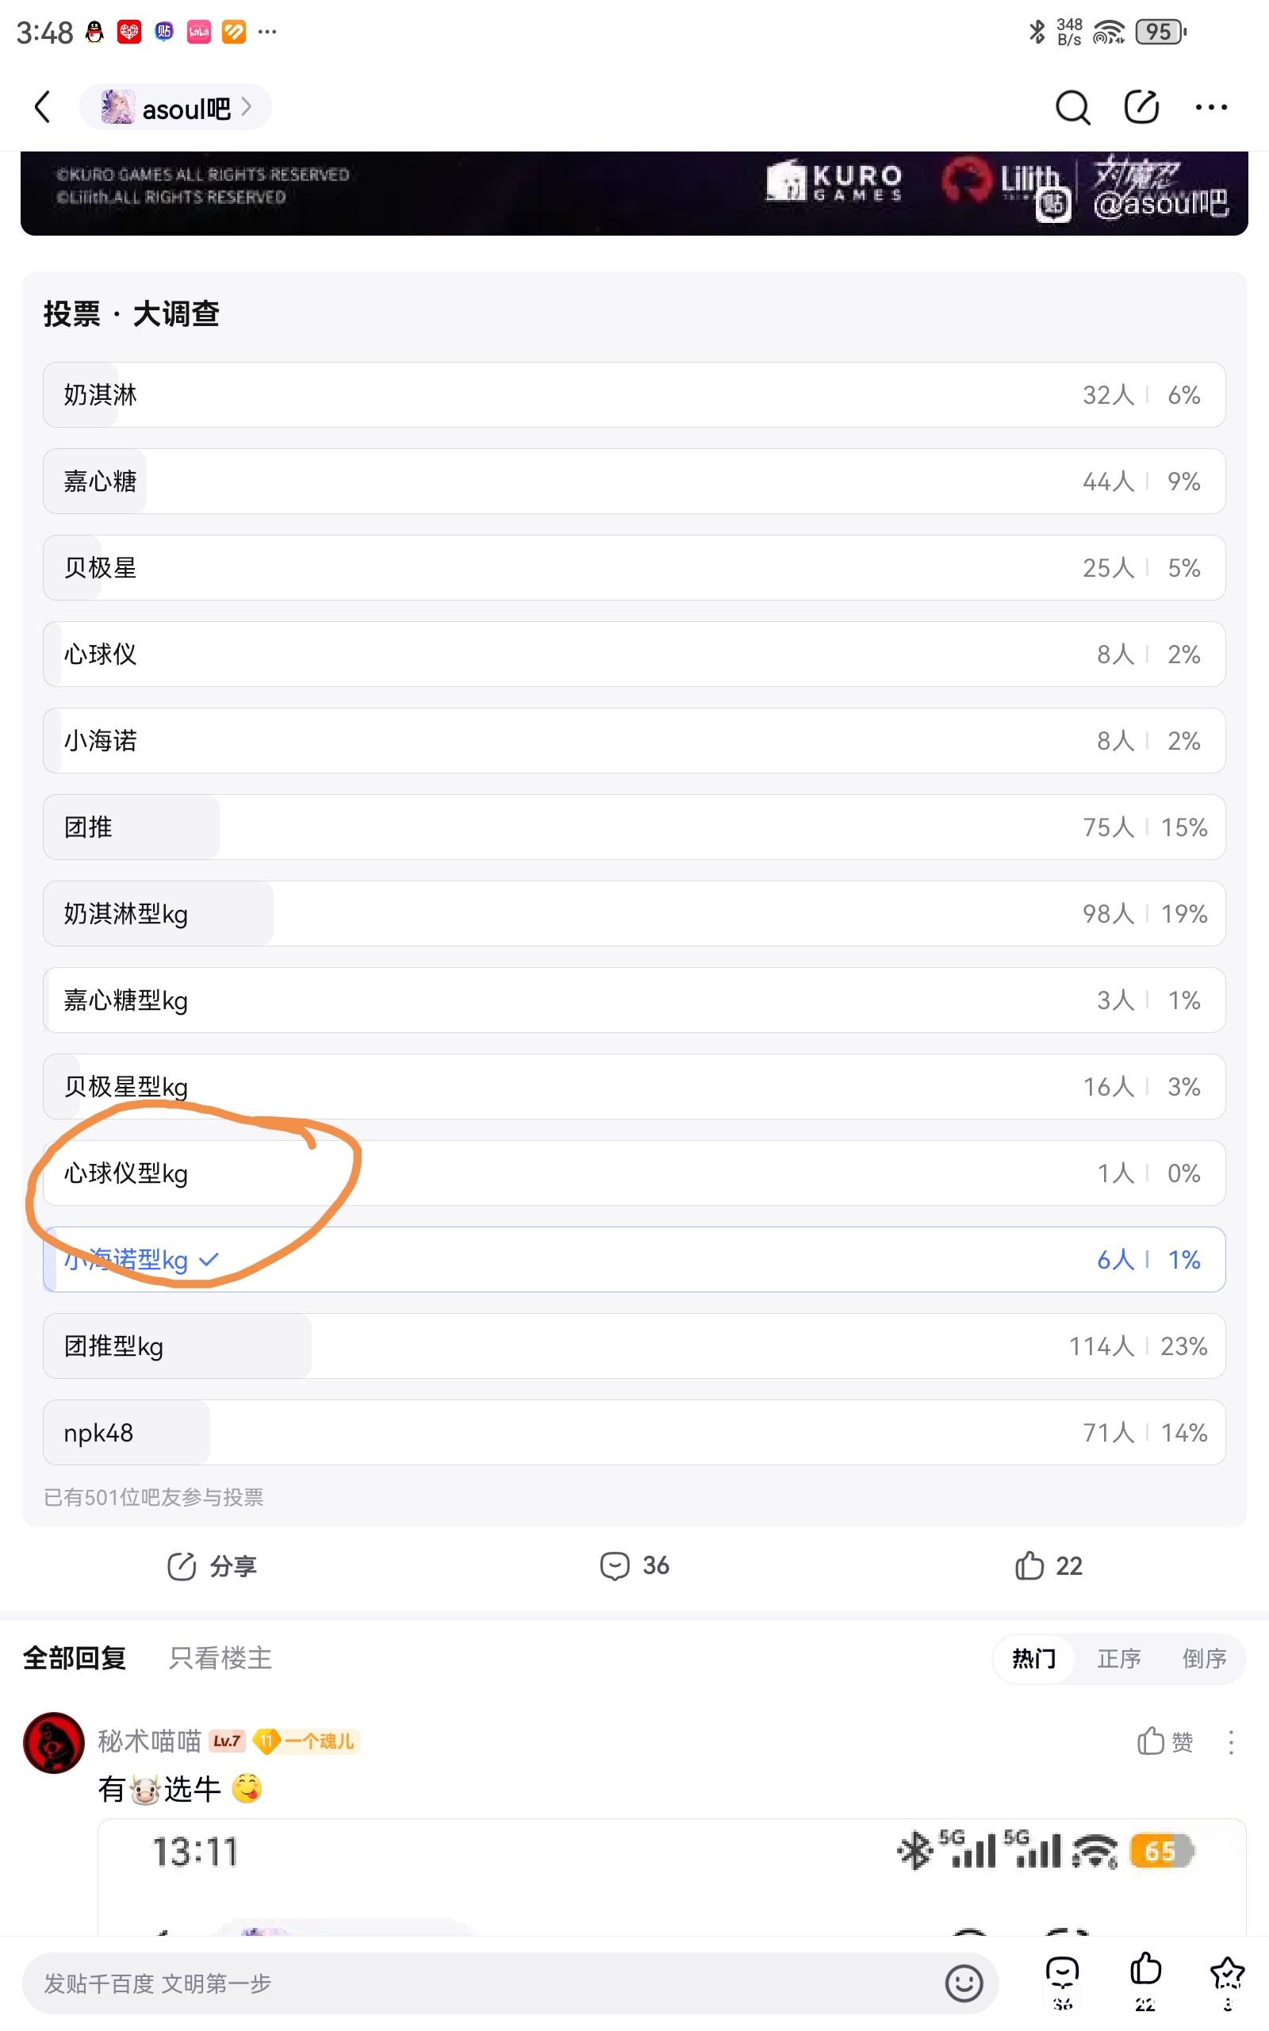Expand the asoul吧 forum chevron
Image resolution: width=1269 pixels, height=2031 pixels.
coord(247,107)
